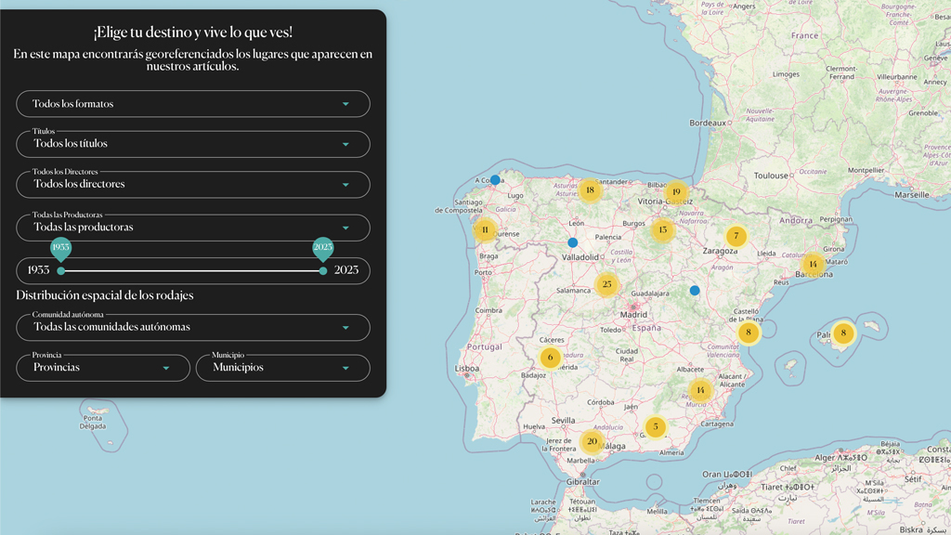Open the 'Todos los formatos' dropdown
The image size is (951, 535).
tap(193, 104)
